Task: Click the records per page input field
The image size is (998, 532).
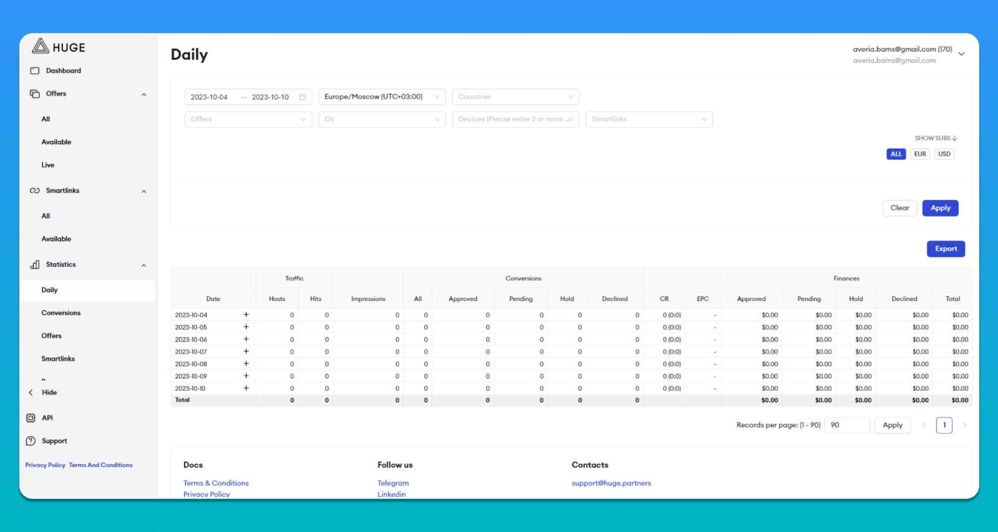Action: pos(847,425)
